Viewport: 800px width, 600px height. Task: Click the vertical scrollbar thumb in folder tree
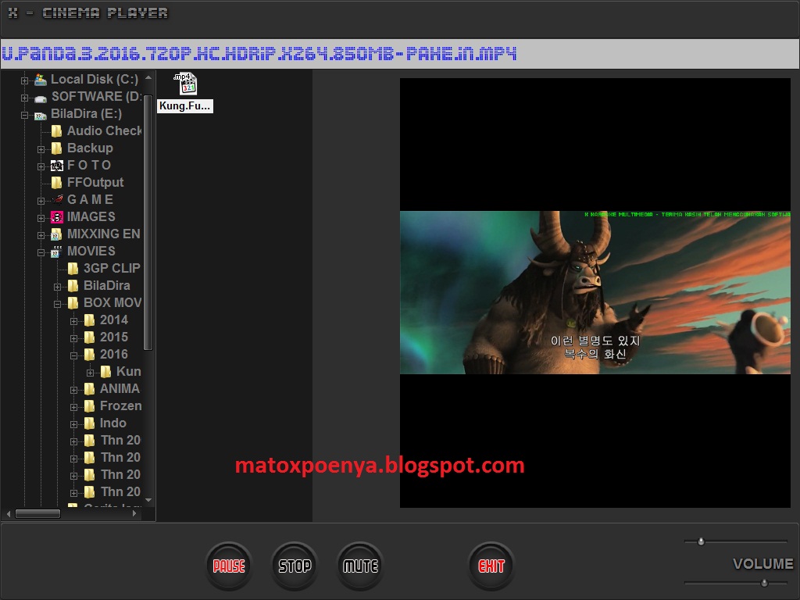148,223
